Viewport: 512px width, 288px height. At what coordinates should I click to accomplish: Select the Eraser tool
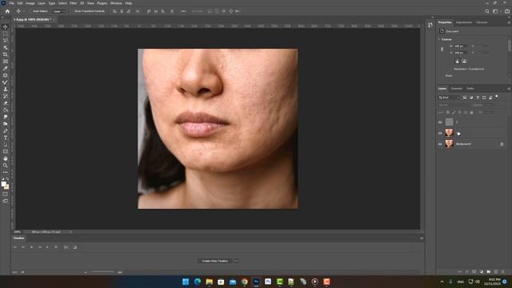point(6,103)
